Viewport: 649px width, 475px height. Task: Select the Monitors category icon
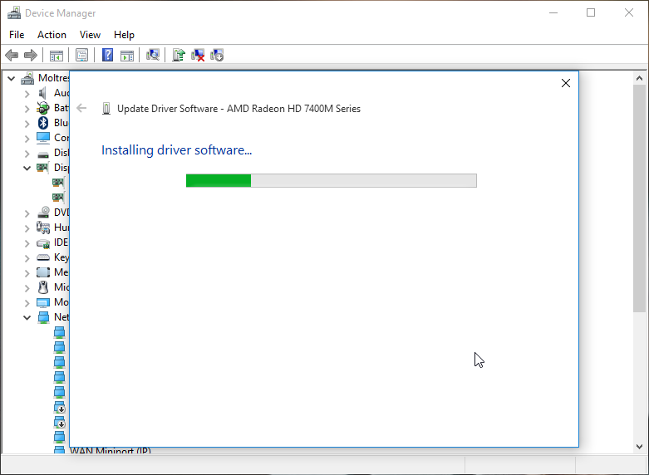[43, 302]
